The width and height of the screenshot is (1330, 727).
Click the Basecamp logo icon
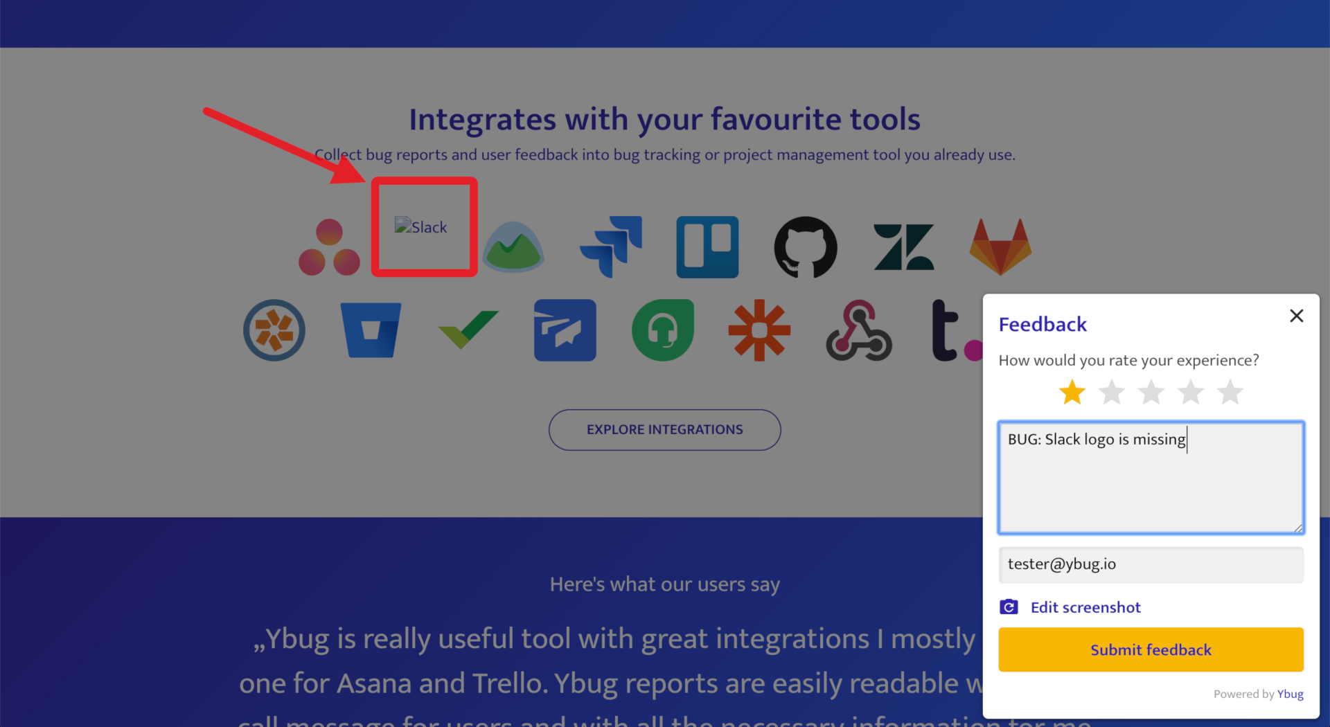513,247
